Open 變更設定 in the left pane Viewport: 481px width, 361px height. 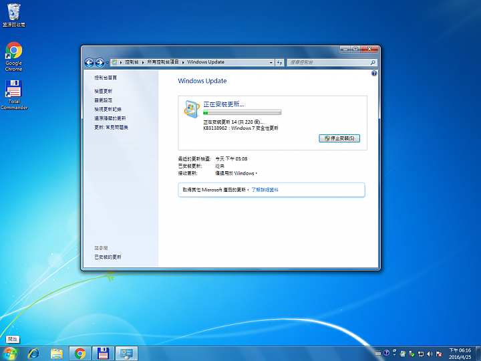click(103, 100)
